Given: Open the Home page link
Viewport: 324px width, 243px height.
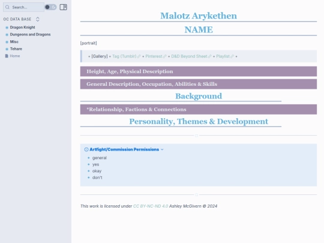Looking at the screenshot, I should point(15,56).
